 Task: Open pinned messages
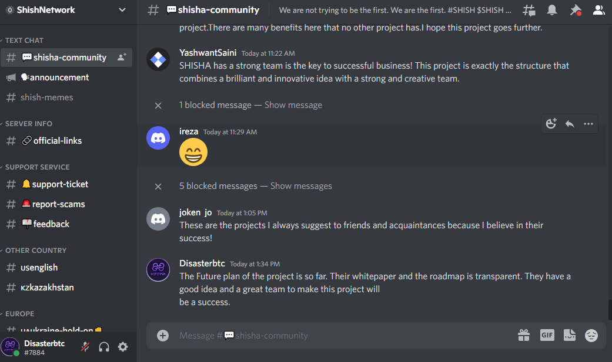click(575, 10)
